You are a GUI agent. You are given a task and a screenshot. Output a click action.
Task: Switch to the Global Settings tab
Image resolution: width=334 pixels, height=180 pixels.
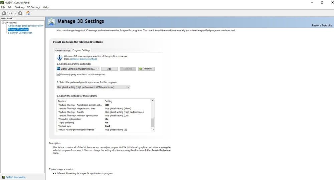(63, 50)
